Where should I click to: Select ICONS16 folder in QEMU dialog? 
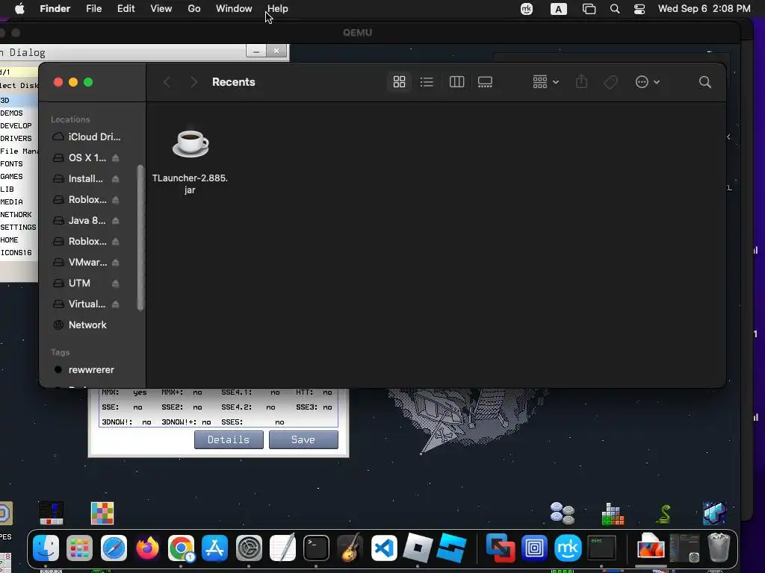tap(16, 252)
